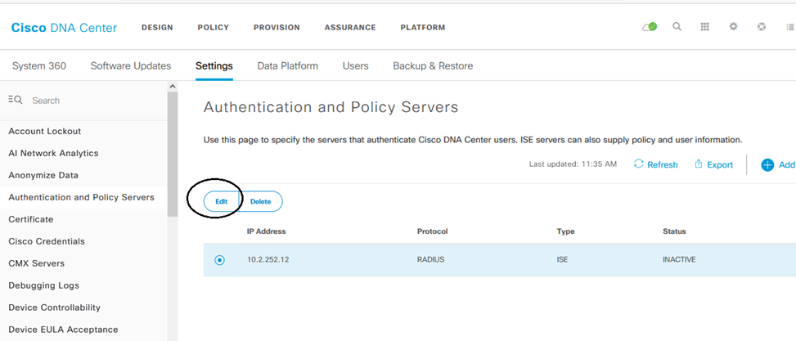The width and height of the screenshot is (796, 341).
Task: Open the PROVISION menu
Action: click(x=277, y=28)
